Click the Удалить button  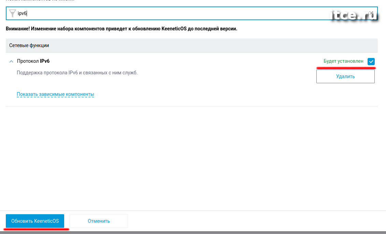click(345, 76)
